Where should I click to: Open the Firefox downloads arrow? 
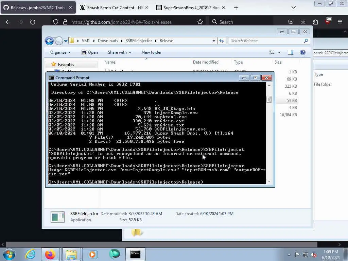point(303,22)
